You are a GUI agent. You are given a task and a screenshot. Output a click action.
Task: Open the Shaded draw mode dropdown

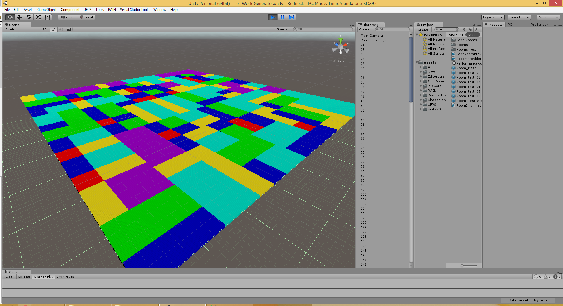[x=22, y=29]
